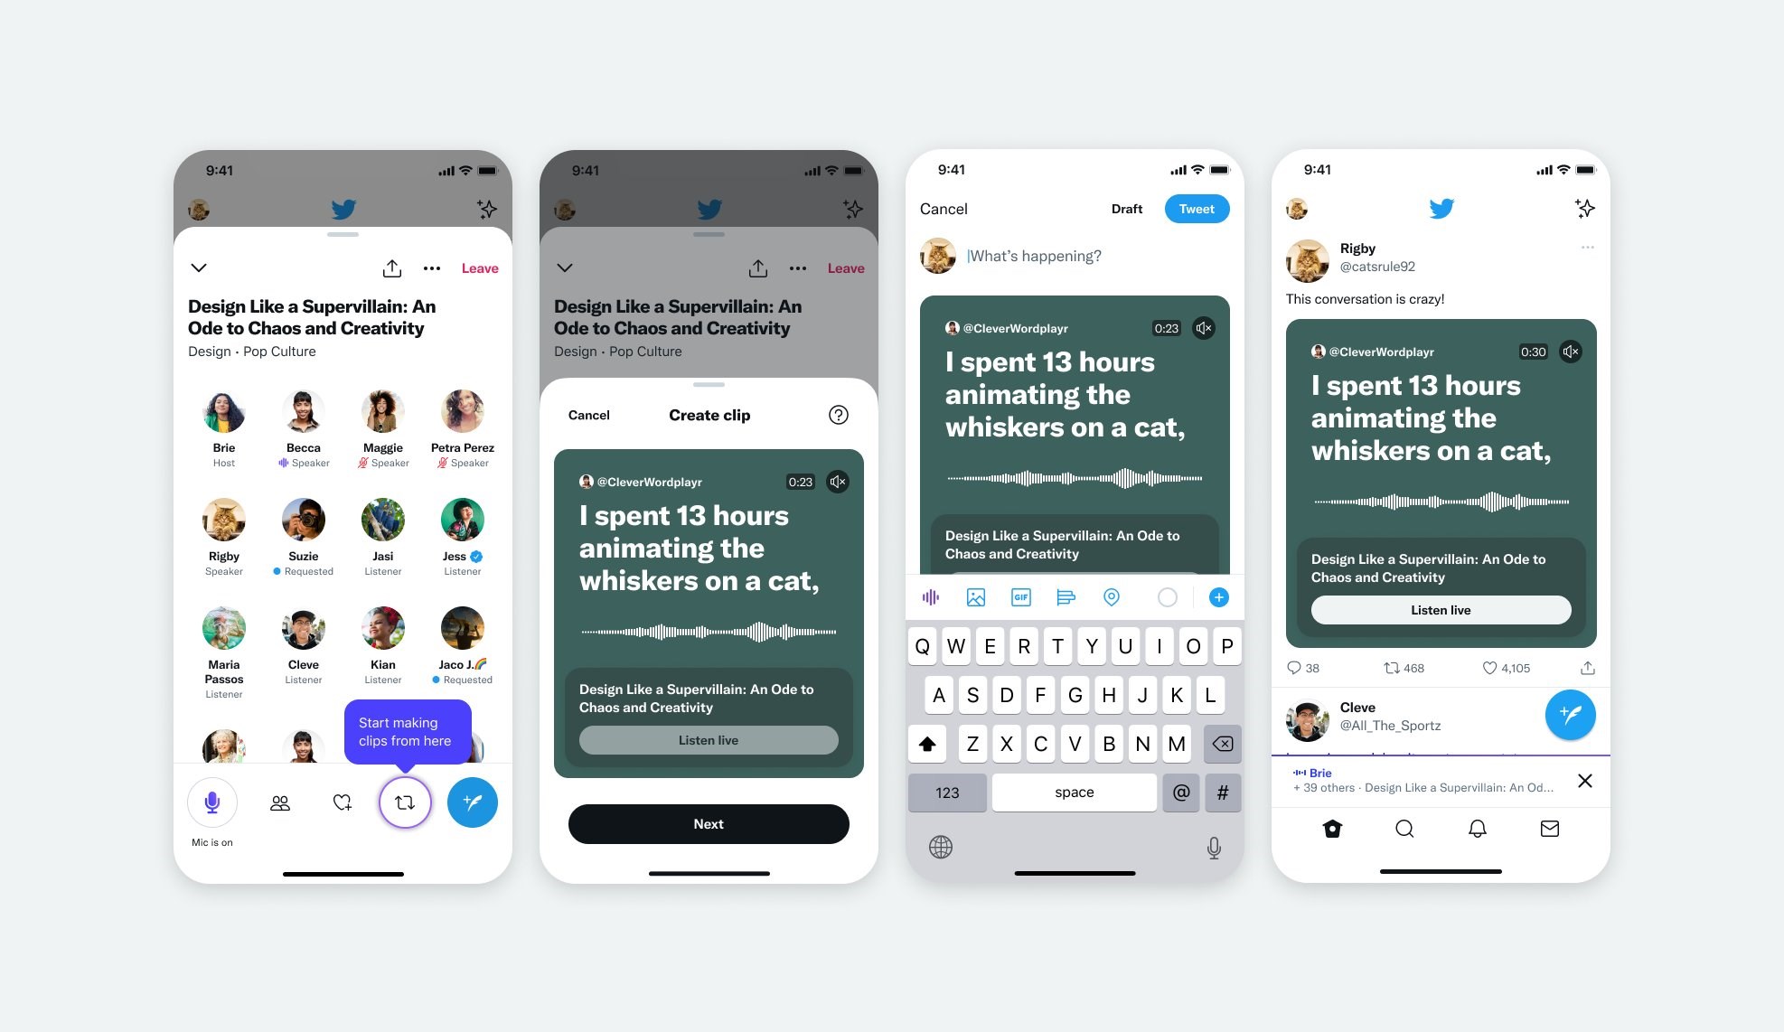Tap the audio waveform mute icon

pyautogui.click(x=840, y=481)
